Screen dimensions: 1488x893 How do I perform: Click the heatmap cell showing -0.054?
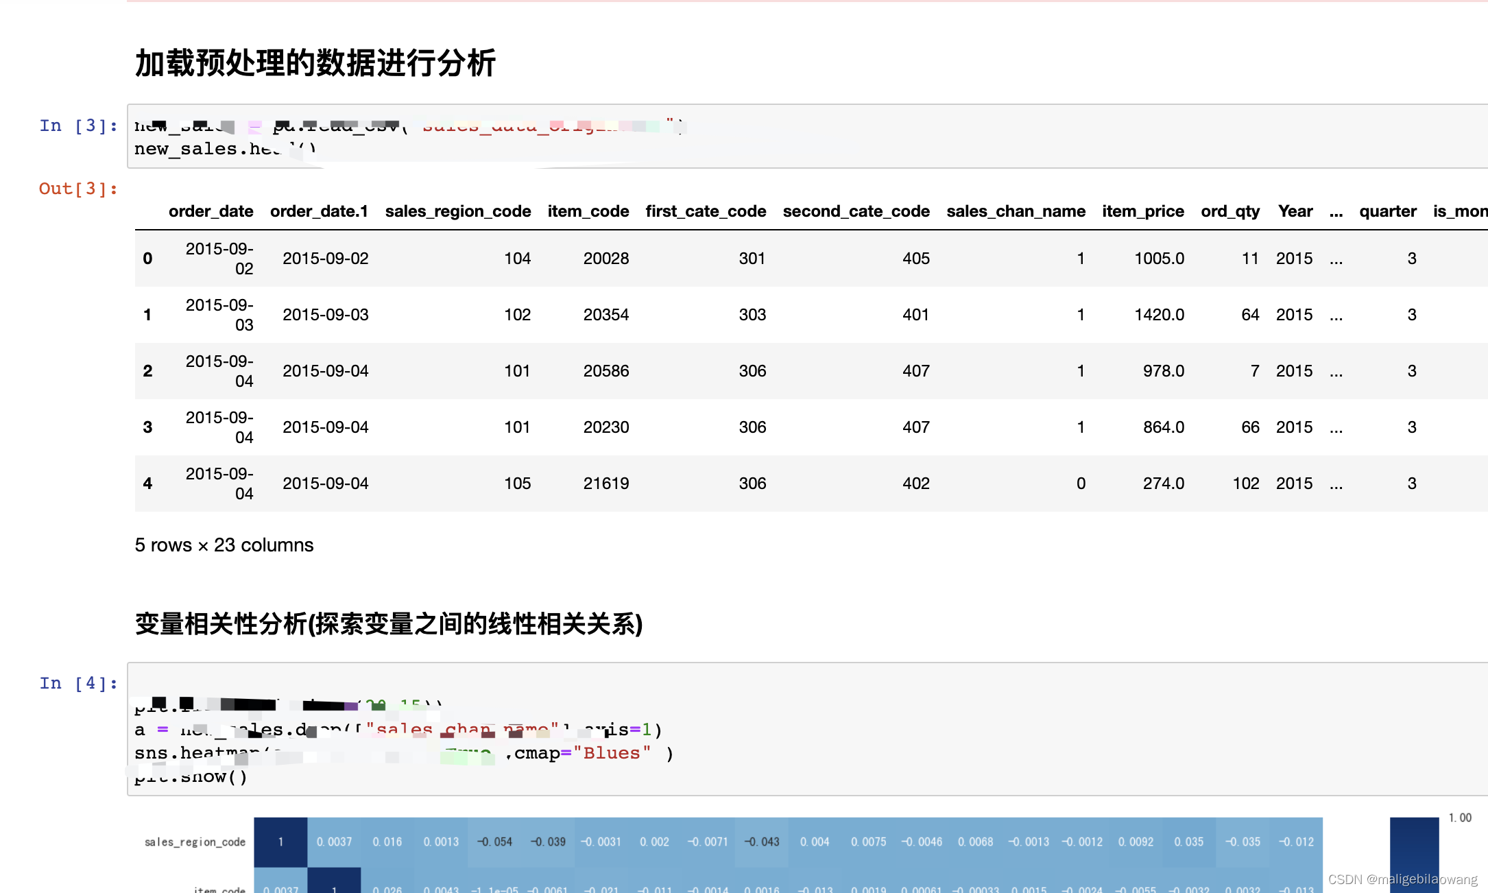pyautogui.click(x=494, y=842)
